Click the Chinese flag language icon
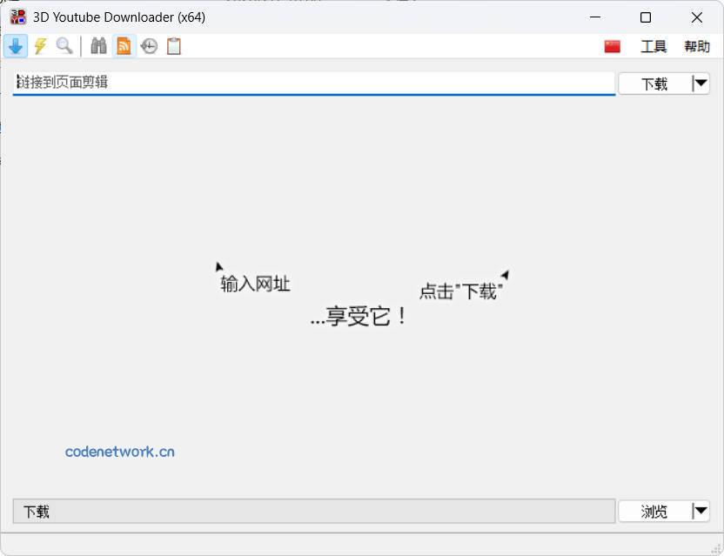This screenshot has height=556, width=724. coord(612,46)
